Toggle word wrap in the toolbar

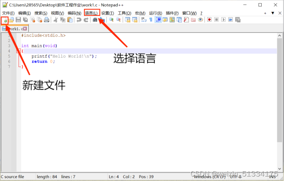144,20
